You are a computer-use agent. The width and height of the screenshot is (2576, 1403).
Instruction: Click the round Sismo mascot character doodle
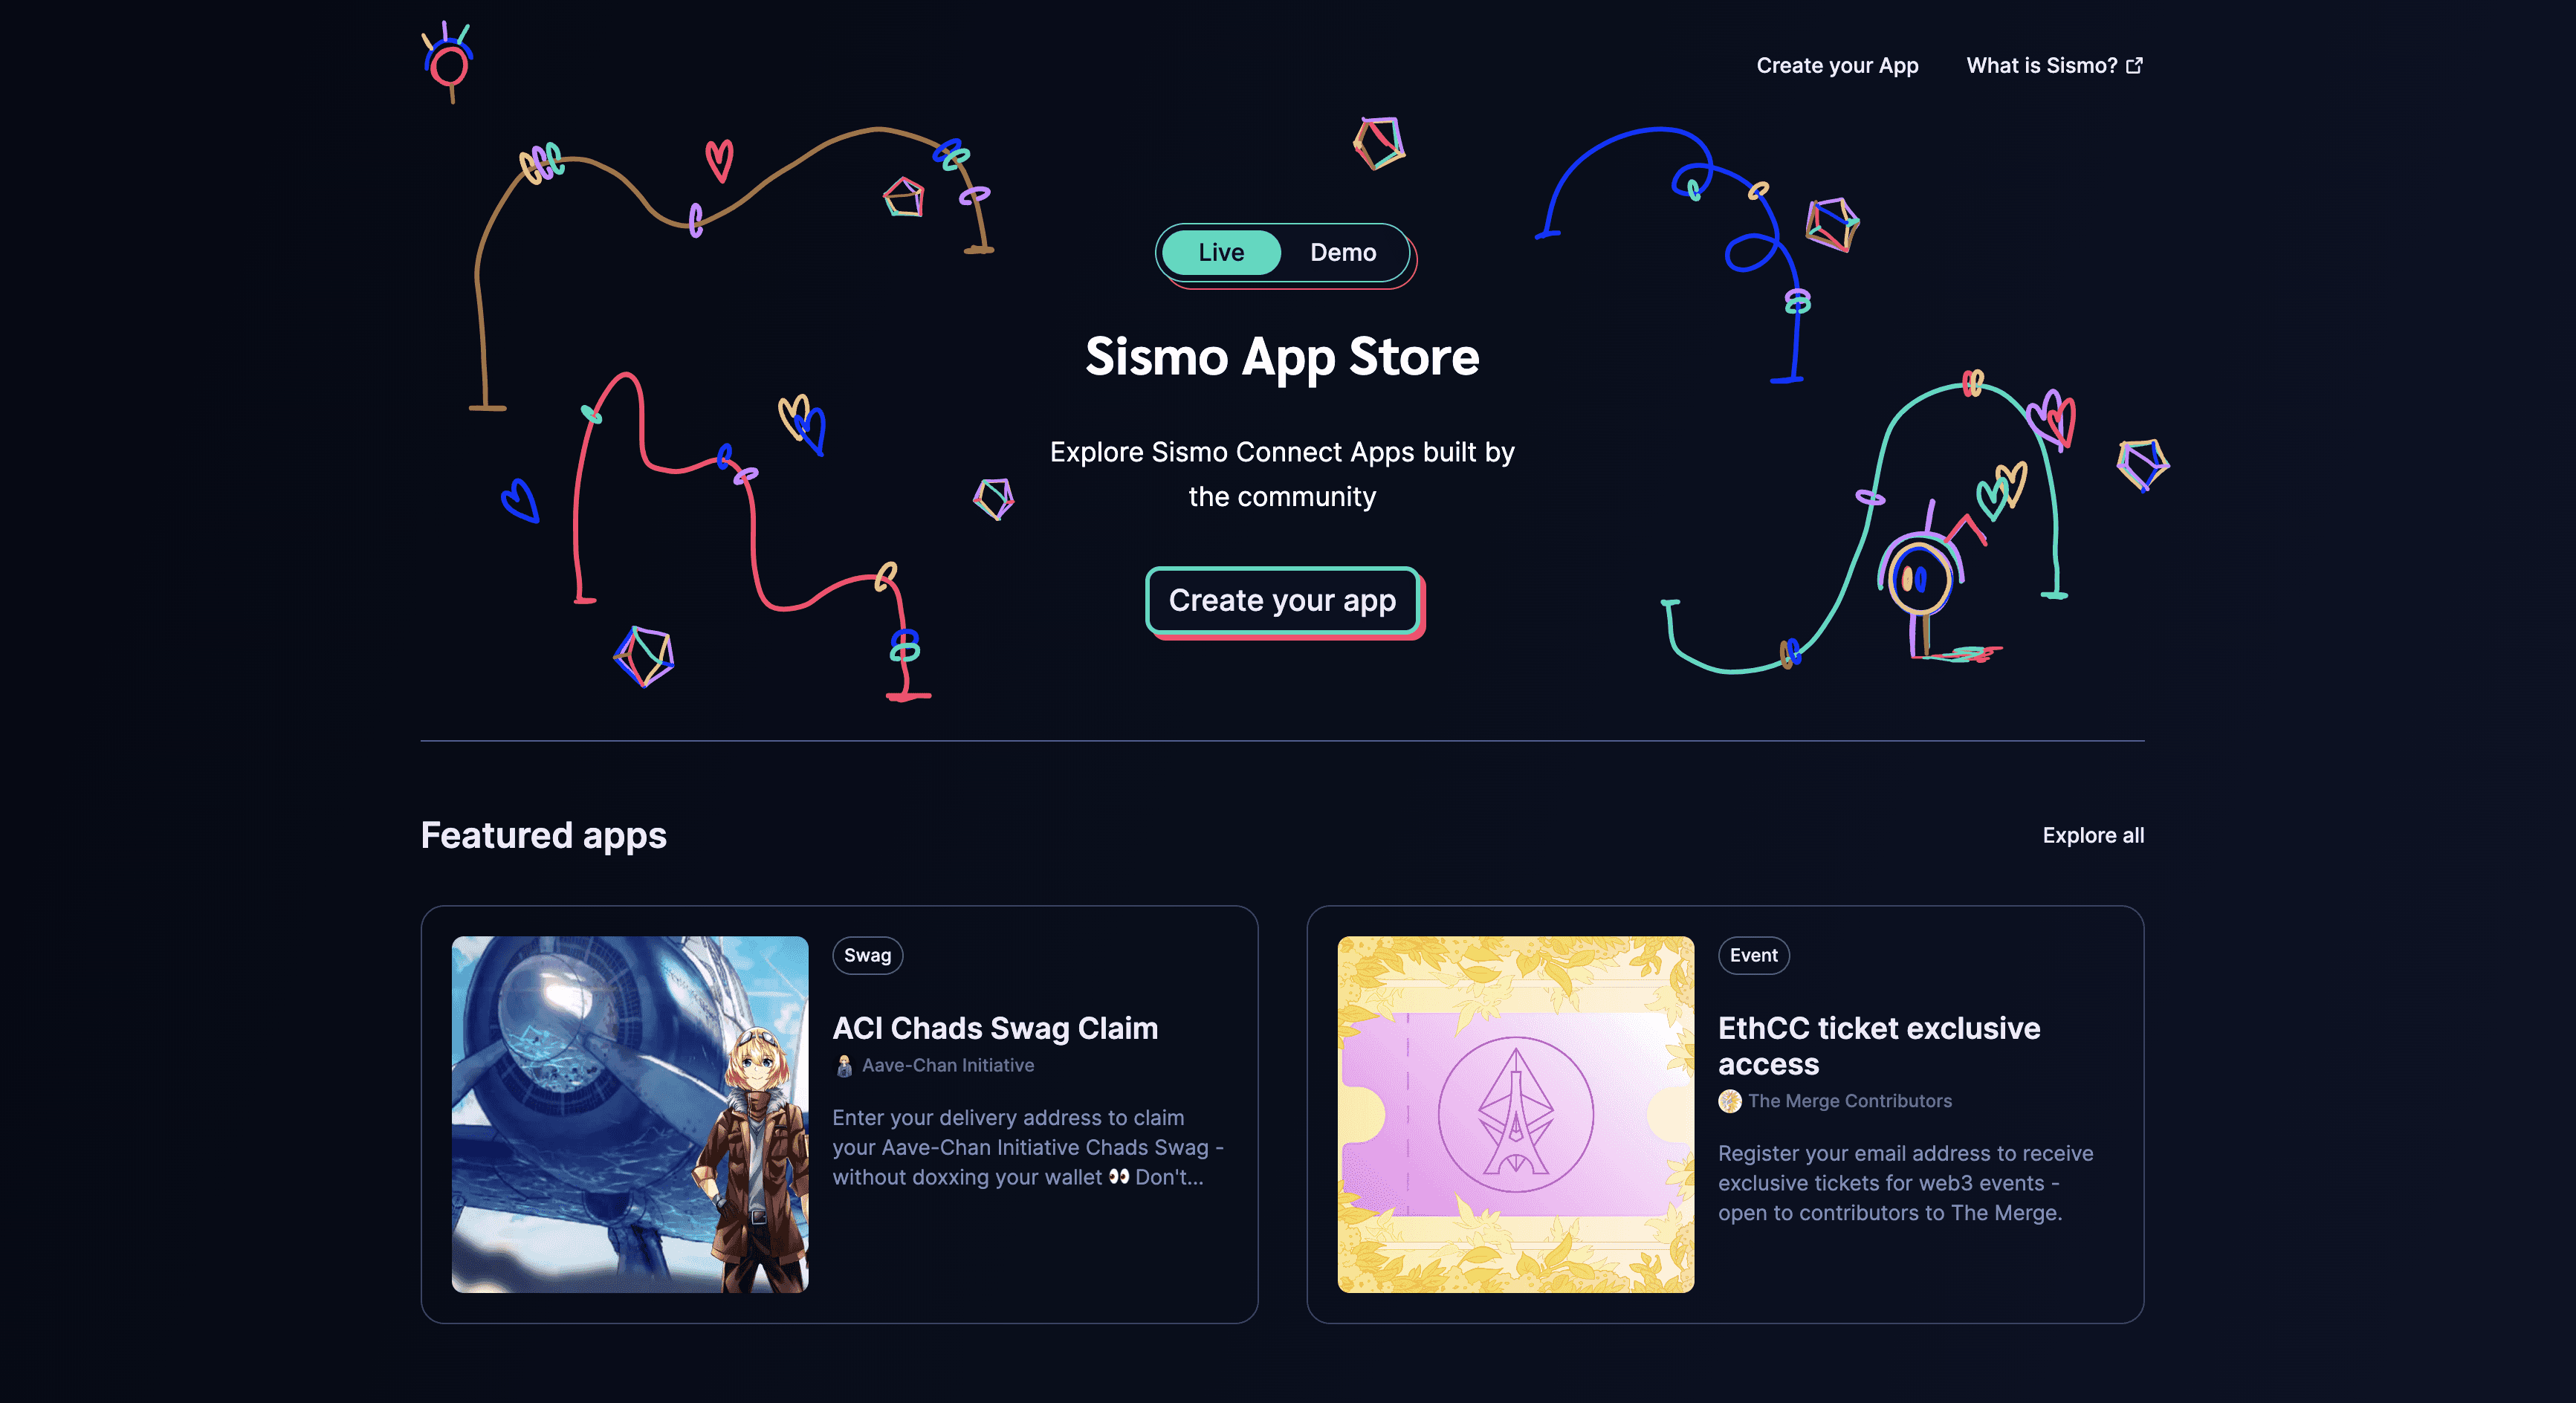click(1919, 580)
